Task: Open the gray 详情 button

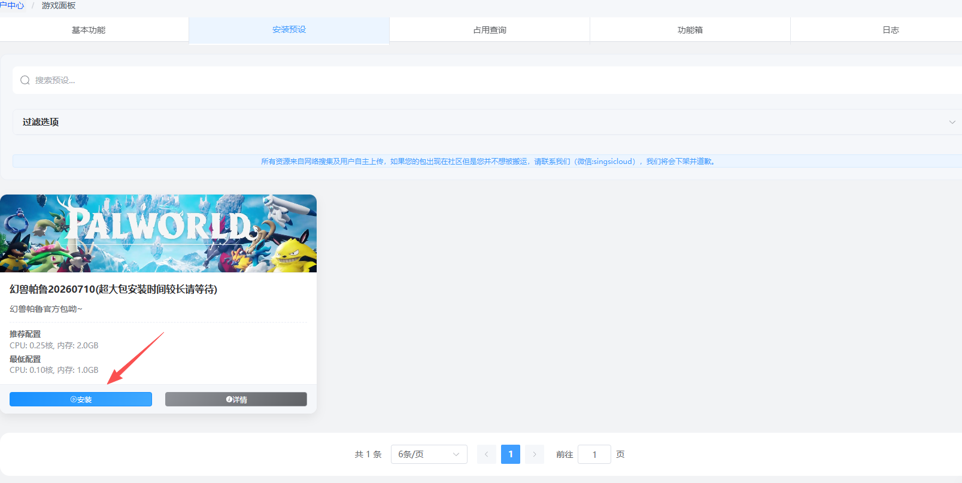Action: 236,399
